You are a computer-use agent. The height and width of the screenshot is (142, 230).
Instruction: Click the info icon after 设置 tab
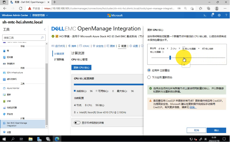click(x=142, y=46)
